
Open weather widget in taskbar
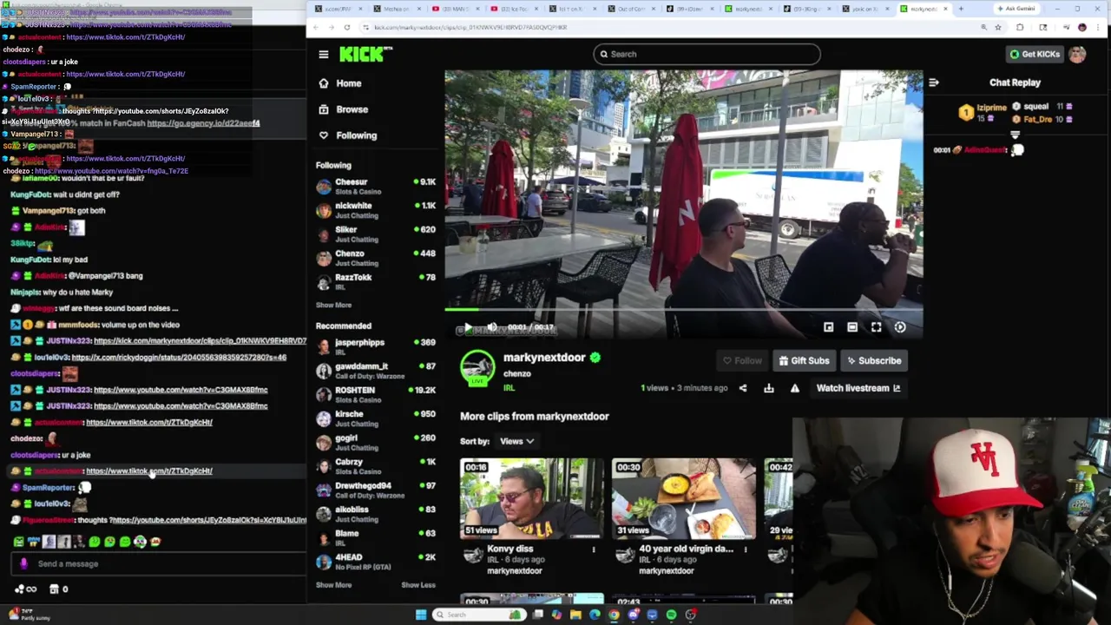(30, 615)
